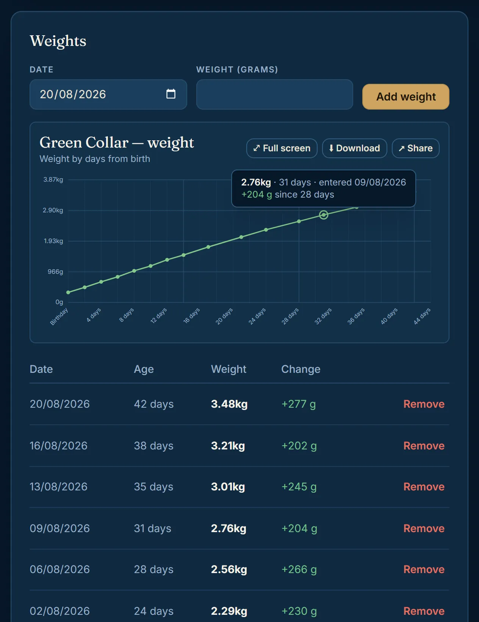Image resolution: width=479 pixels, height=622 pixels.
Task: Remove the 09/08/2026 weight entry
Action: coord(424,528)
